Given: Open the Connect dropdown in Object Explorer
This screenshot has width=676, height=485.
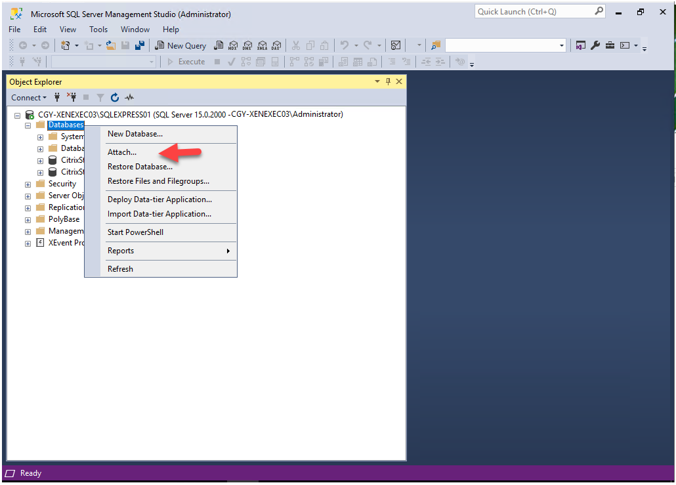Looking at the screenshot, I should coord(29,97).
